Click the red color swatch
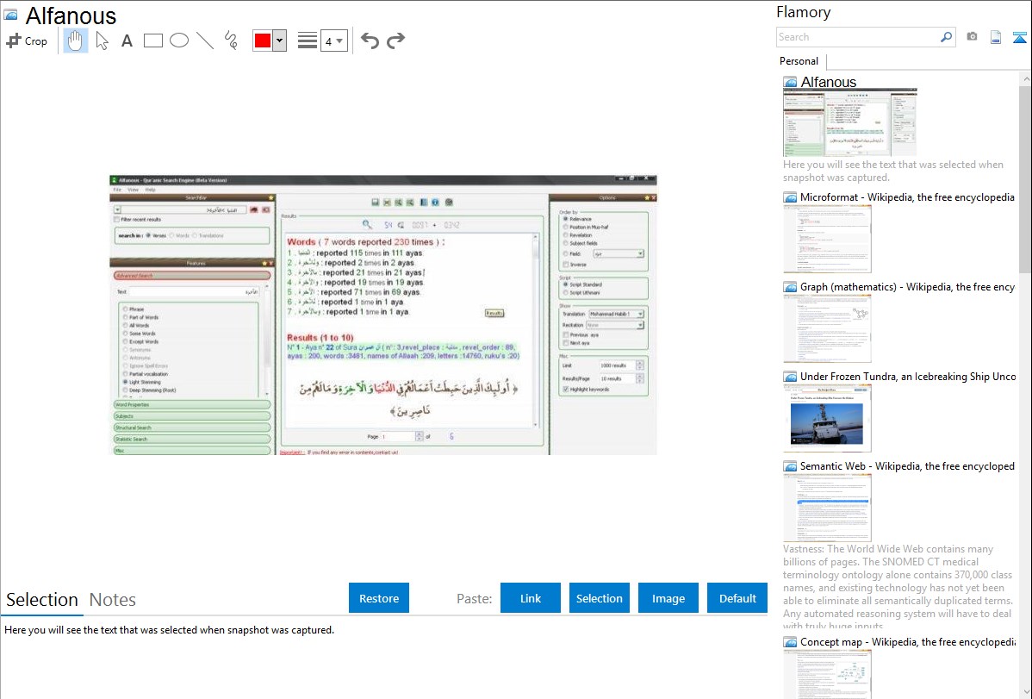Viewport: 1032px width, 699px height. [x=263, y=41]
